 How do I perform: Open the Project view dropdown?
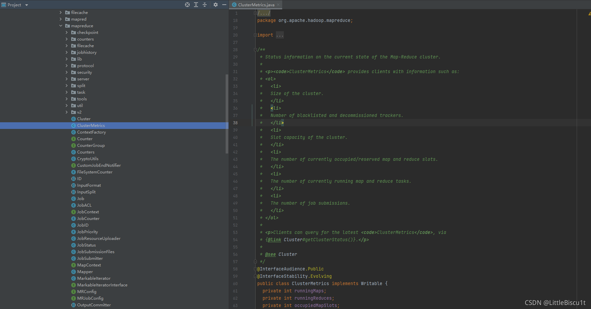[x=27, y=5]
